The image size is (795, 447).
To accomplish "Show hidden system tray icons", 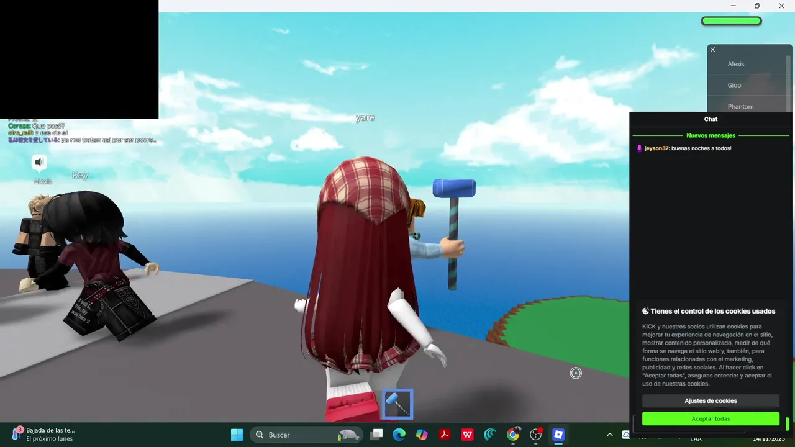I will 610,435.
